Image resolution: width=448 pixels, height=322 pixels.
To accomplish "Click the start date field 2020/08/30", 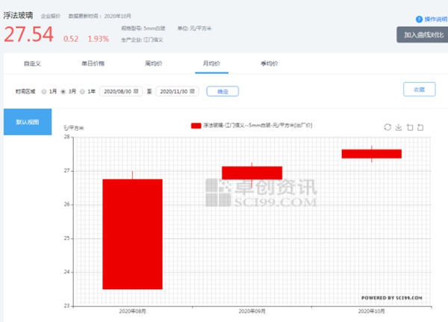I will pyautogui.click(x=121, y=91).
